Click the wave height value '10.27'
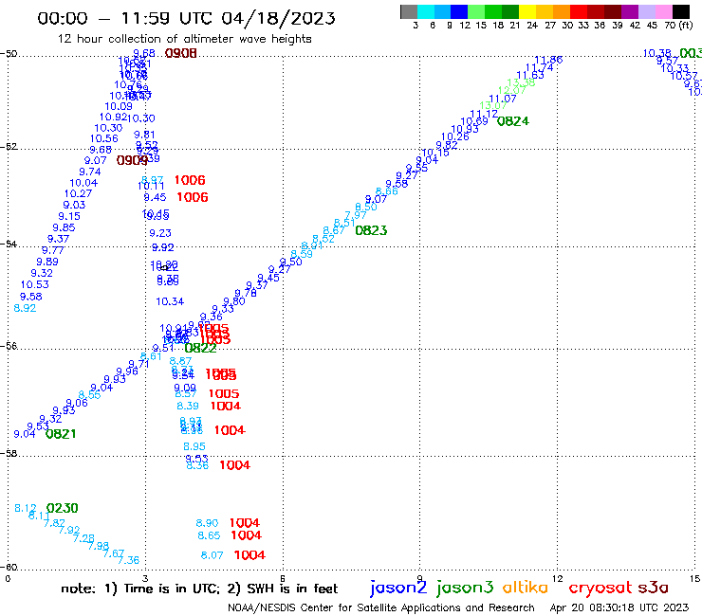 78,193
